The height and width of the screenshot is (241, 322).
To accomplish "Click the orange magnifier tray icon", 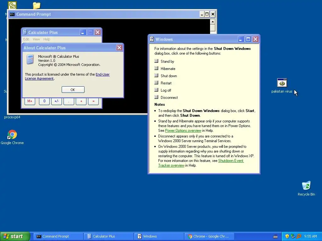I will click(x=299, y=236).
